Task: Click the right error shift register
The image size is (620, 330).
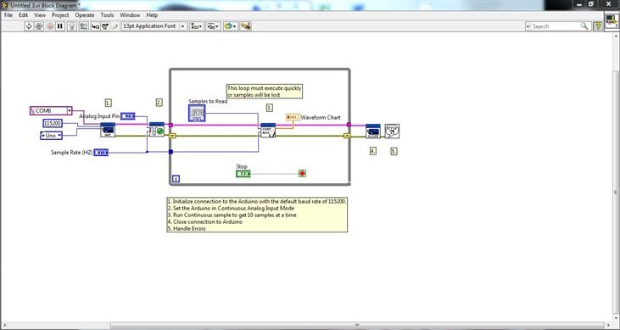Action: 347,136
